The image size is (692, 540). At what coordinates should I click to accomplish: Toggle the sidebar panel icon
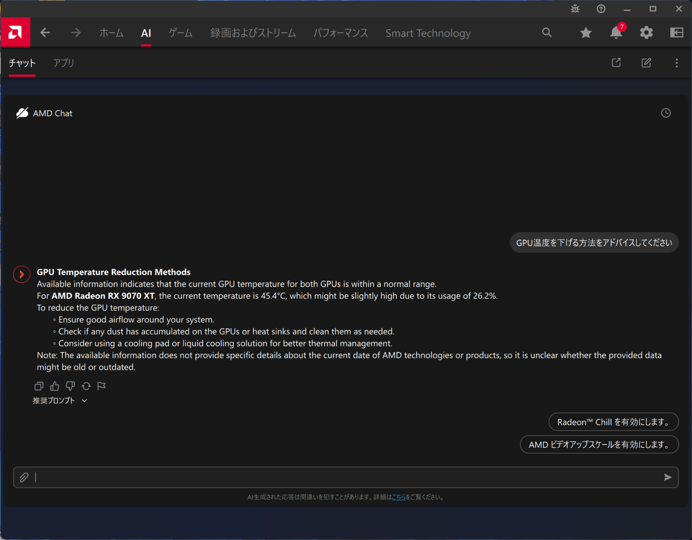[x=676, y=33]
